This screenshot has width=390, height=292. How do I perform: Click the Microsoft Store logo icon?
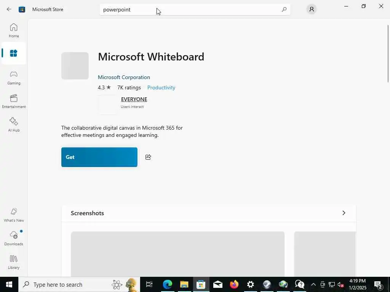tap(22, 10)
